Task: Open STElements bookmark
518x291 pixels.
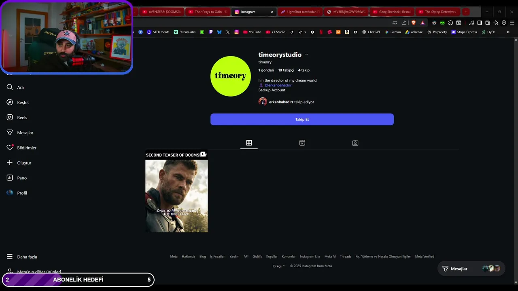Action: tap(158, 32)
